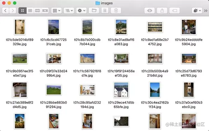
Task: Click file name t01c9ad1a68e2b74752.jpg
Action: [x=155, y=42]
